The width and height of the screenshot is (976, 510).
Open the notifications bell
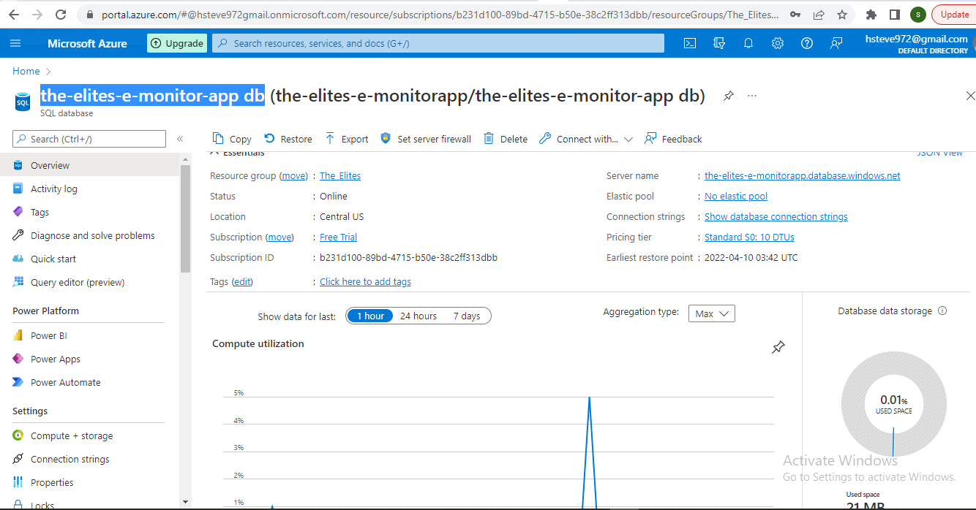point(748,43)
